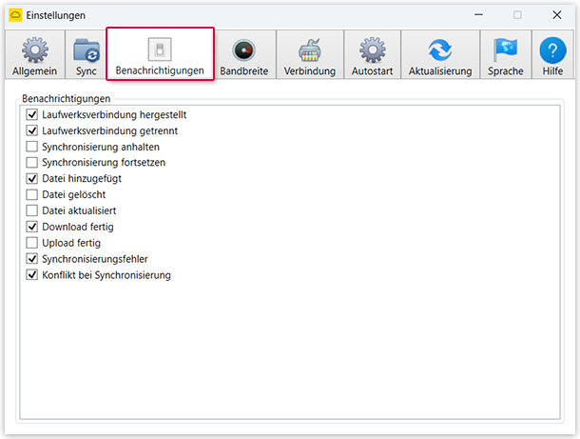Image resolution: width=580 pixels, height=439 pixels.
Task: Close the Einstellungen window
Action: [x=556, y=15]
